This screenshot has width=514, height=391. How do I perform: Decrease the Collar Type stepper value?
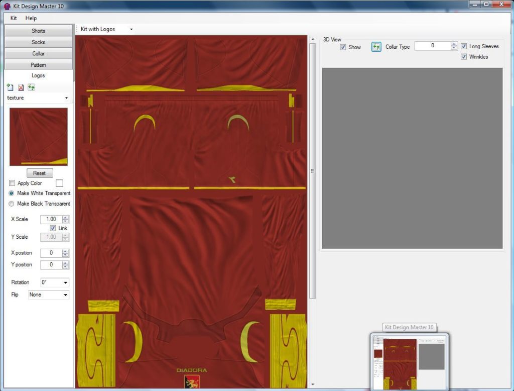pos(454,48)
